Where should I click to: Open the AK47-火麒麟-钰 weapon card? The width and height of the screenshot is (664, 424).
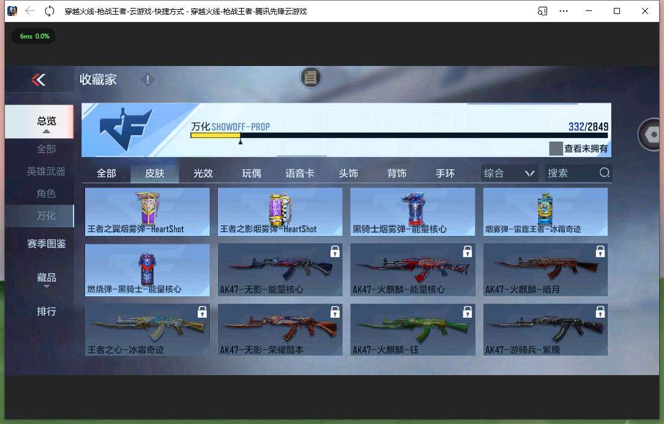pos(412,330)
